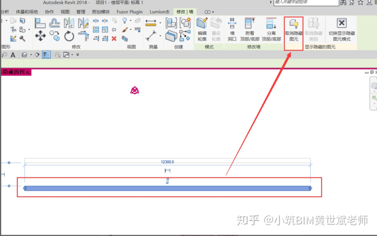Image resolution: width=377 pixels, height=236 pixels.
Task: Click Detach Top/Base (分离 顶部/底部) icon
Action: click(x=271, y=30)
